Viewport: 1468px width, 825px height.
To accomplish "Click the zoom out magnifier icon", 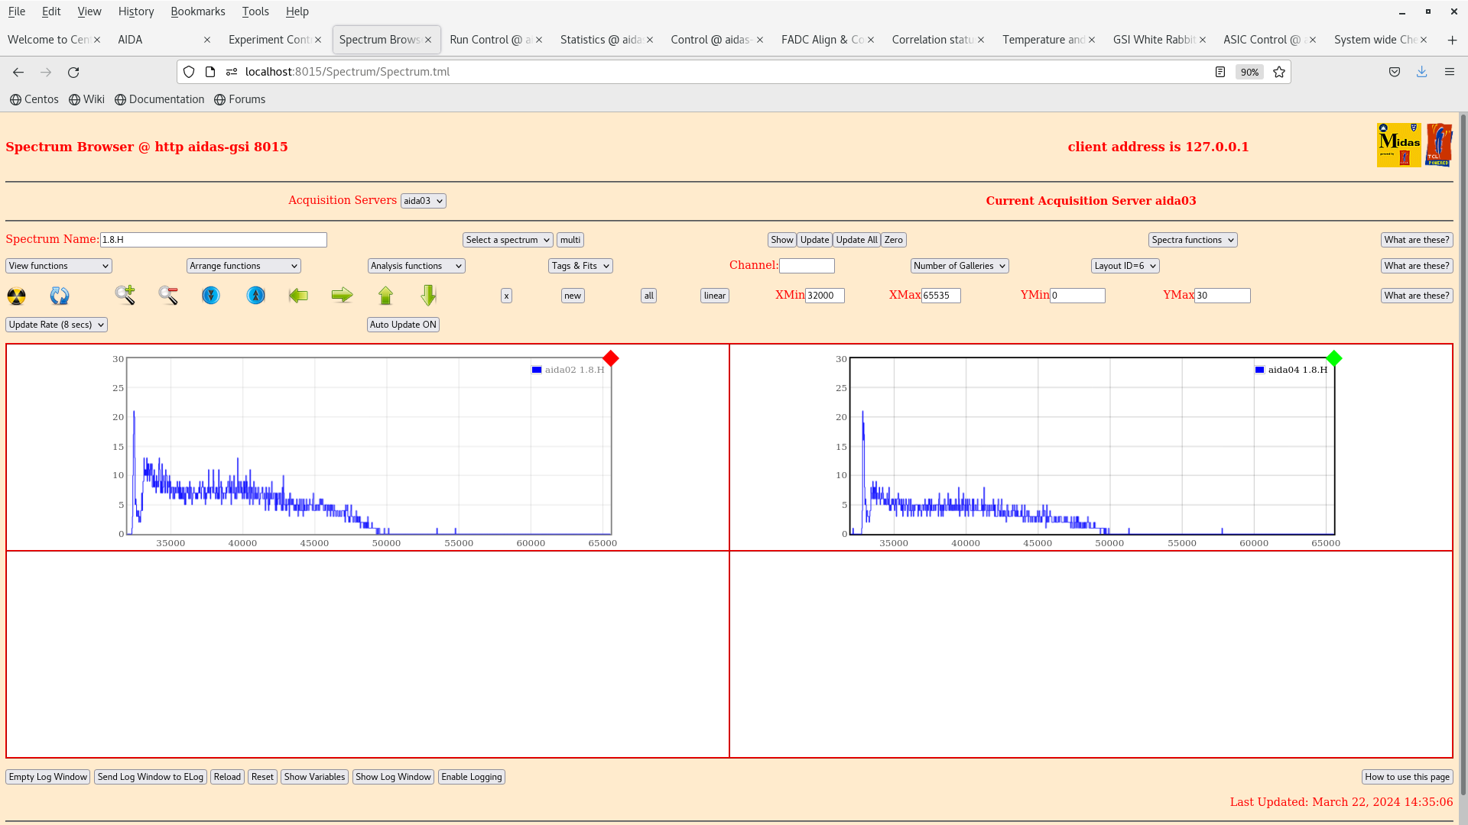I will pyautogui.click(x=168, y=295).
